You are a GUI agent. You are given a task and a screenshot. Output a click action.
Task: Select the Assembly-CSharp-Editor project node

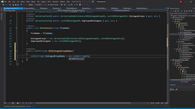(x=182, y=60)
